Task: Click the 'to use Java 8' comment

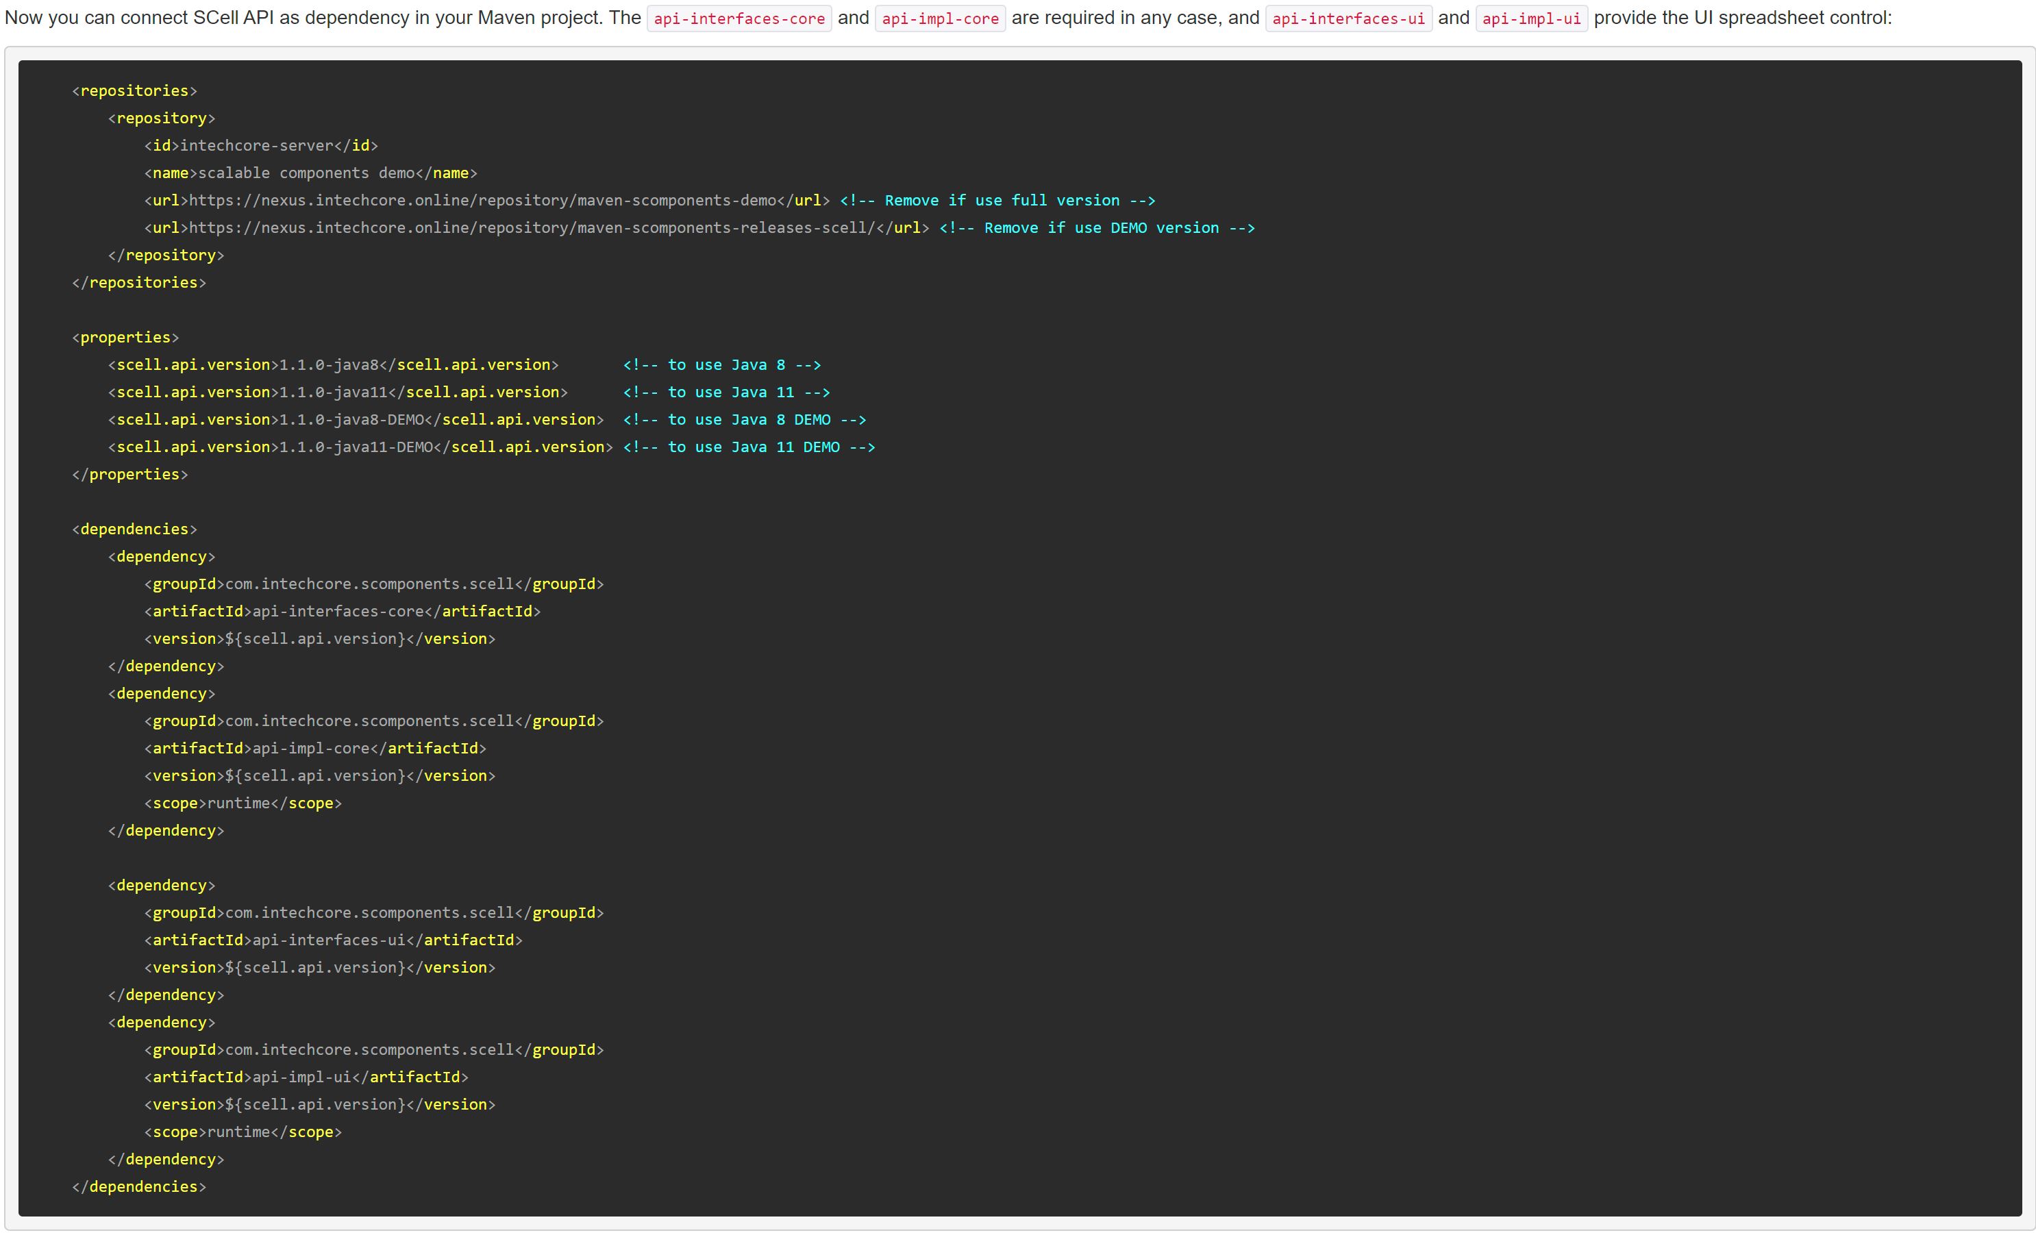Action: (721, 365)
